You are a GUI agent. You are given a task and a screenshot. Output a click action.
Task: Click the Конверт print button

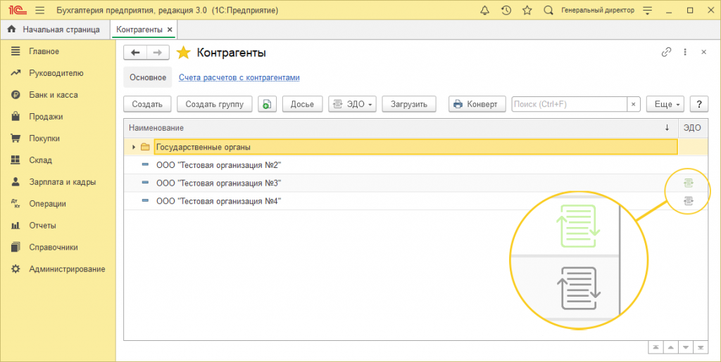477,104
